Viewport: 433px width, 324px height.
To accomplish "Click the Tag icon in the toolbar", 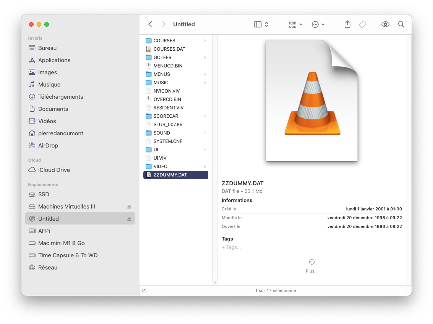I will [x=363, y=24].
